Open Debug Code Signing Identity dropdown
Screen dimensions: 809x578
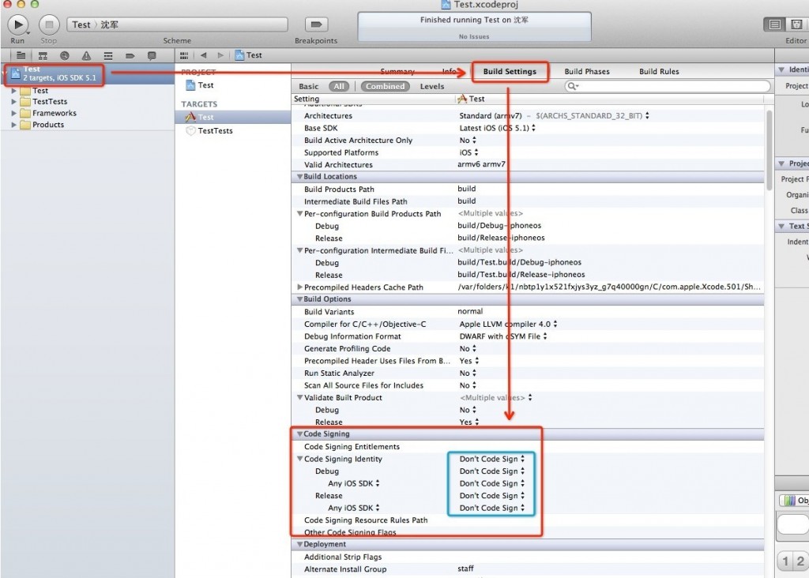coord(491,471)
